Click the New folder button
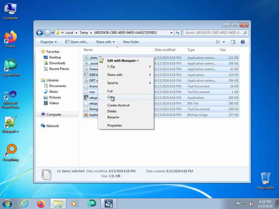The width and height of the screenshot is (279, 209). tap(131, 42)
